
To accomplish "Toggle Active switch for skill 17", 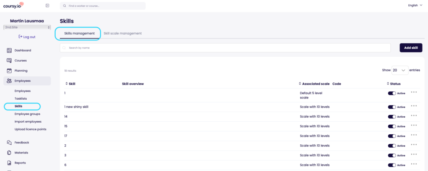I will point(392,136).
